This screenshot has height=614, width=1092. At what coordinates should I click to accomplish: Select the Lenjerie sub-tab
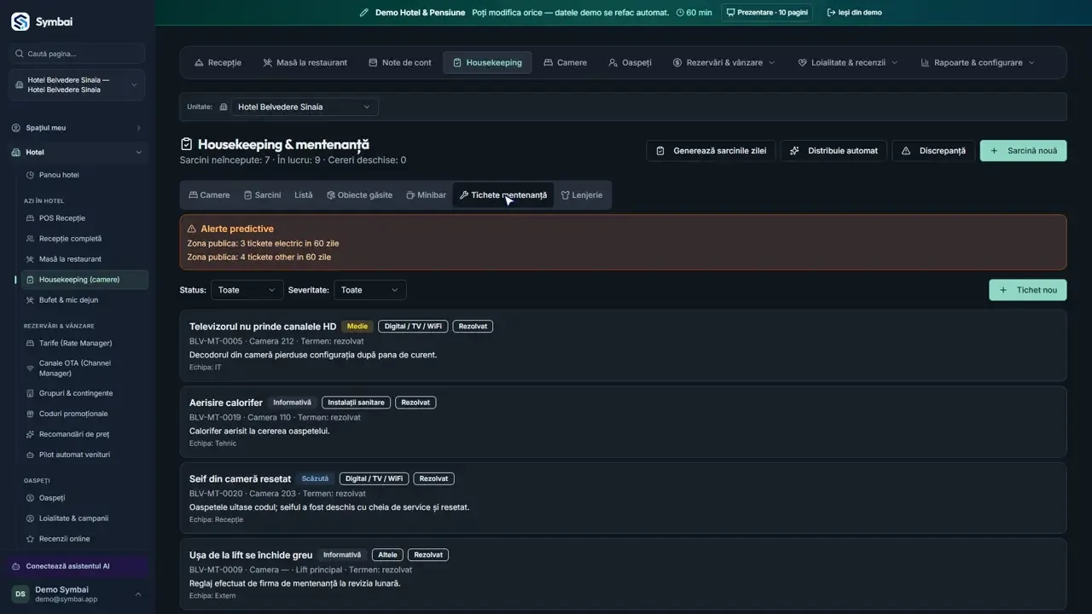tap(582, 195)
